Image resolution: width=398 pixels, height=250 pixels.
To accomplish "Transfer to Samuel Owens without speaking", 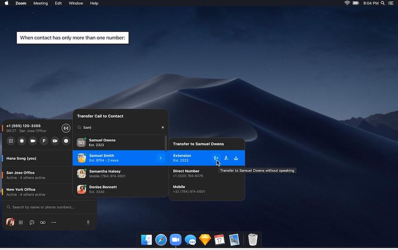I will (216, 158).
